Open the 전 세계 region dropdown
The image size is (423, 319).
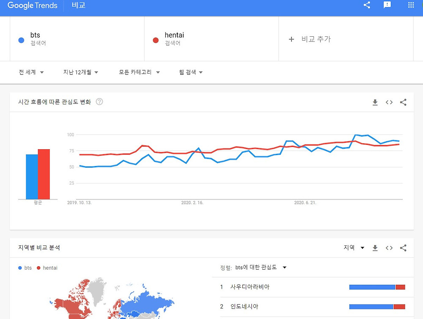31,72
